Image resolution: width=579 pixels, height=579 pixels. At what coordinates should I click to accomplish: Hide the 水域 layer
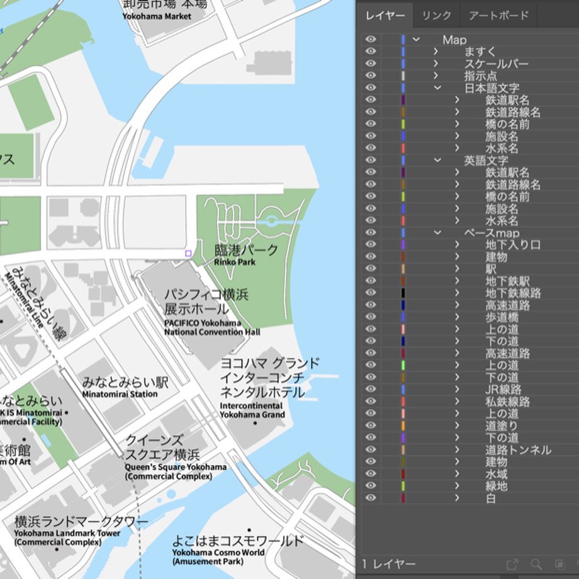coord(371,474)
